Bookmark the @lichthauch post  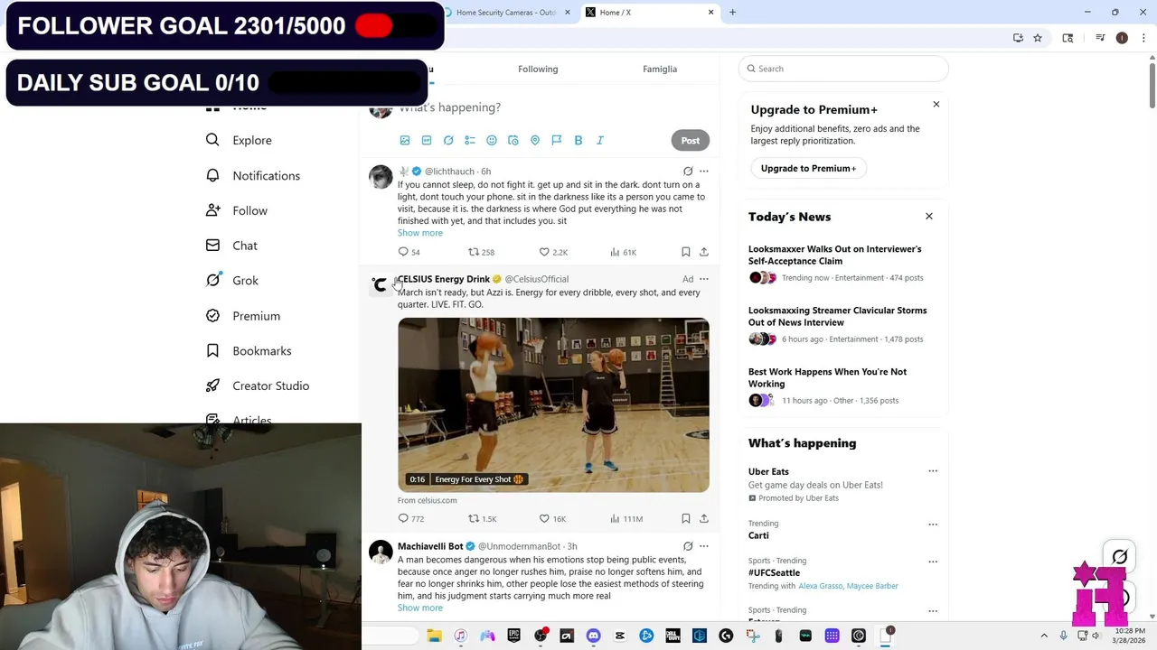(686, 252)
